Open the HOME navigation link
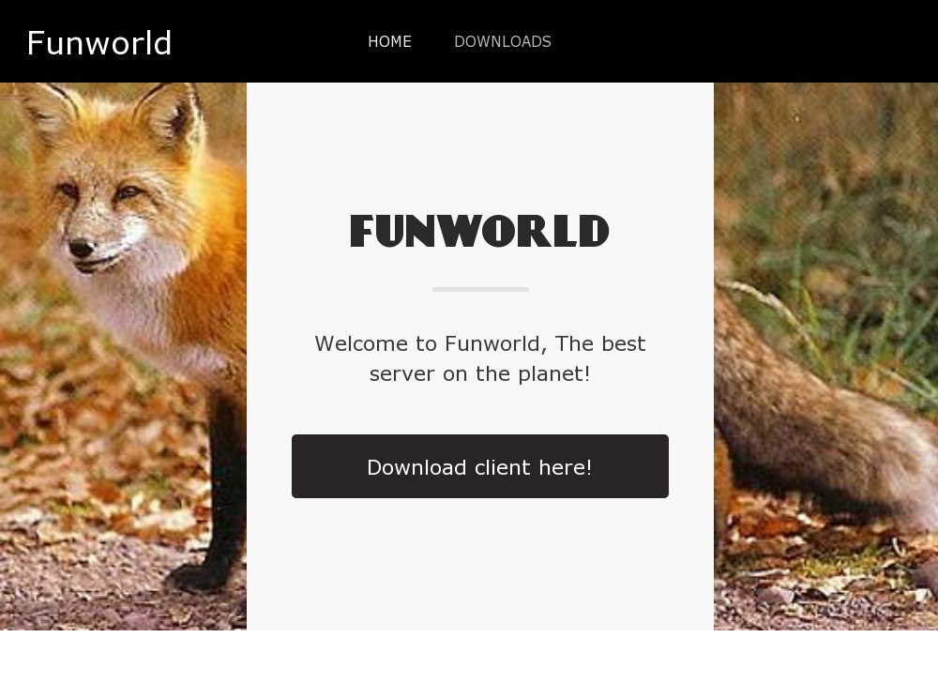938x683 pixels. (x=389, y=42)
